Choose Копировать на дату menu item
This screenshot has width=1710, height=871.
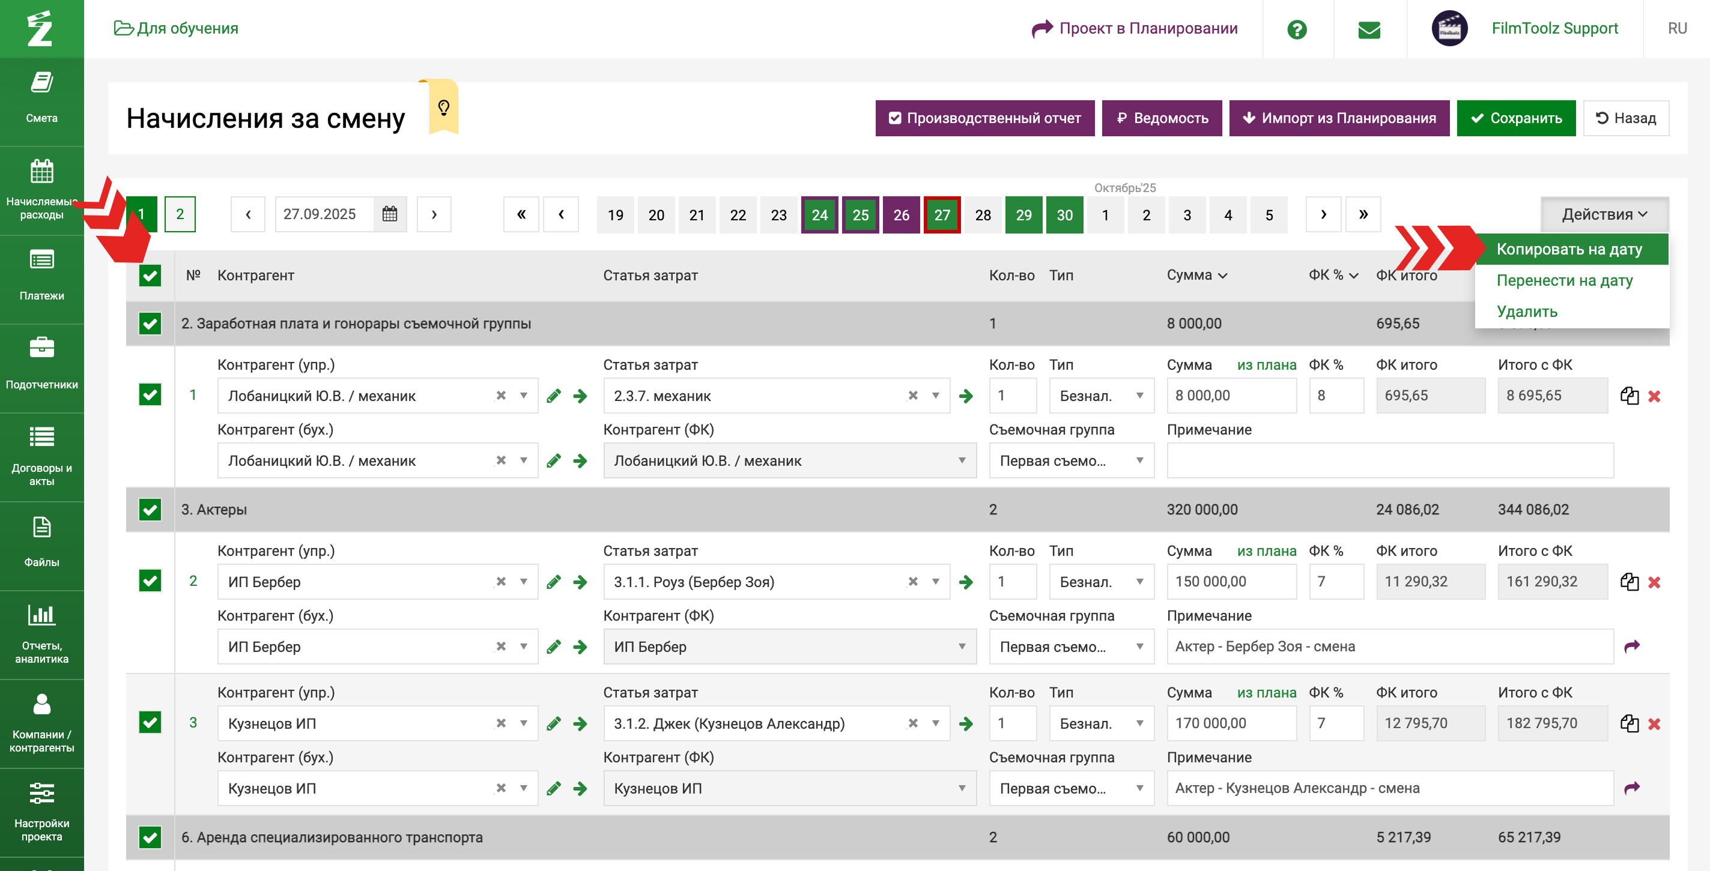point(1569,250)
